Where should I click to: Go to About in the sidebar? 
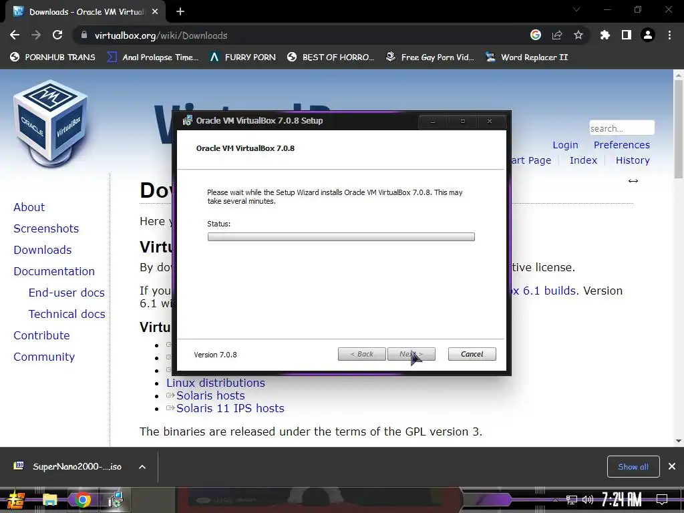[x=29, y=207]
